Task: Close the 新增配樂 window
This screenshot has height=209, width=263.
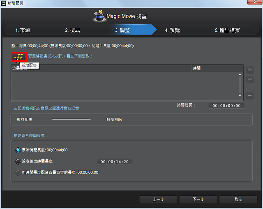Action: [255, 2]
